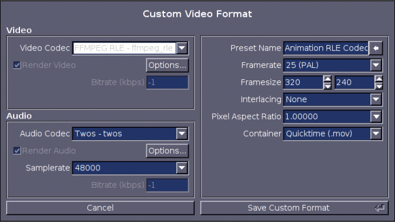This screenshot has height=222, width=395.
Task: Click the Cancel button
Action: (x=100, y=208)
